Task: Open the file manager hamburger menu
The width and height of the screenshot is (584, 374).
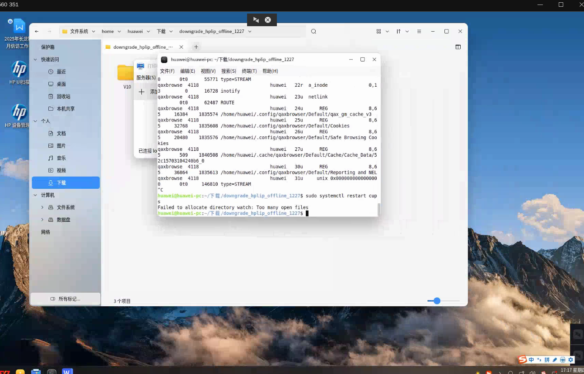Action: pyautogui.click(x=419, y=32)
